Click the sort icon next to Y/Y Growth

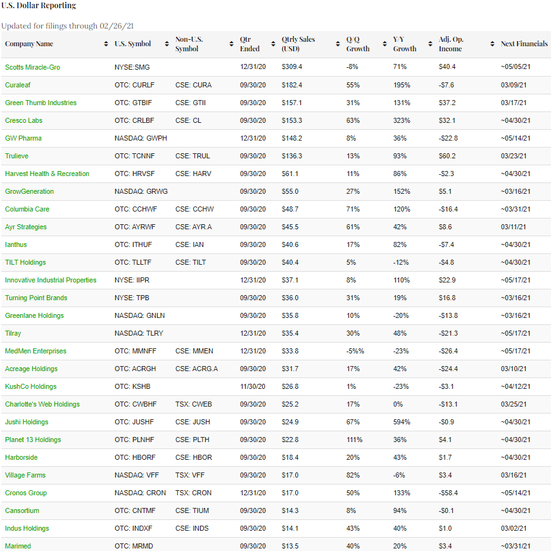(430, 44)
